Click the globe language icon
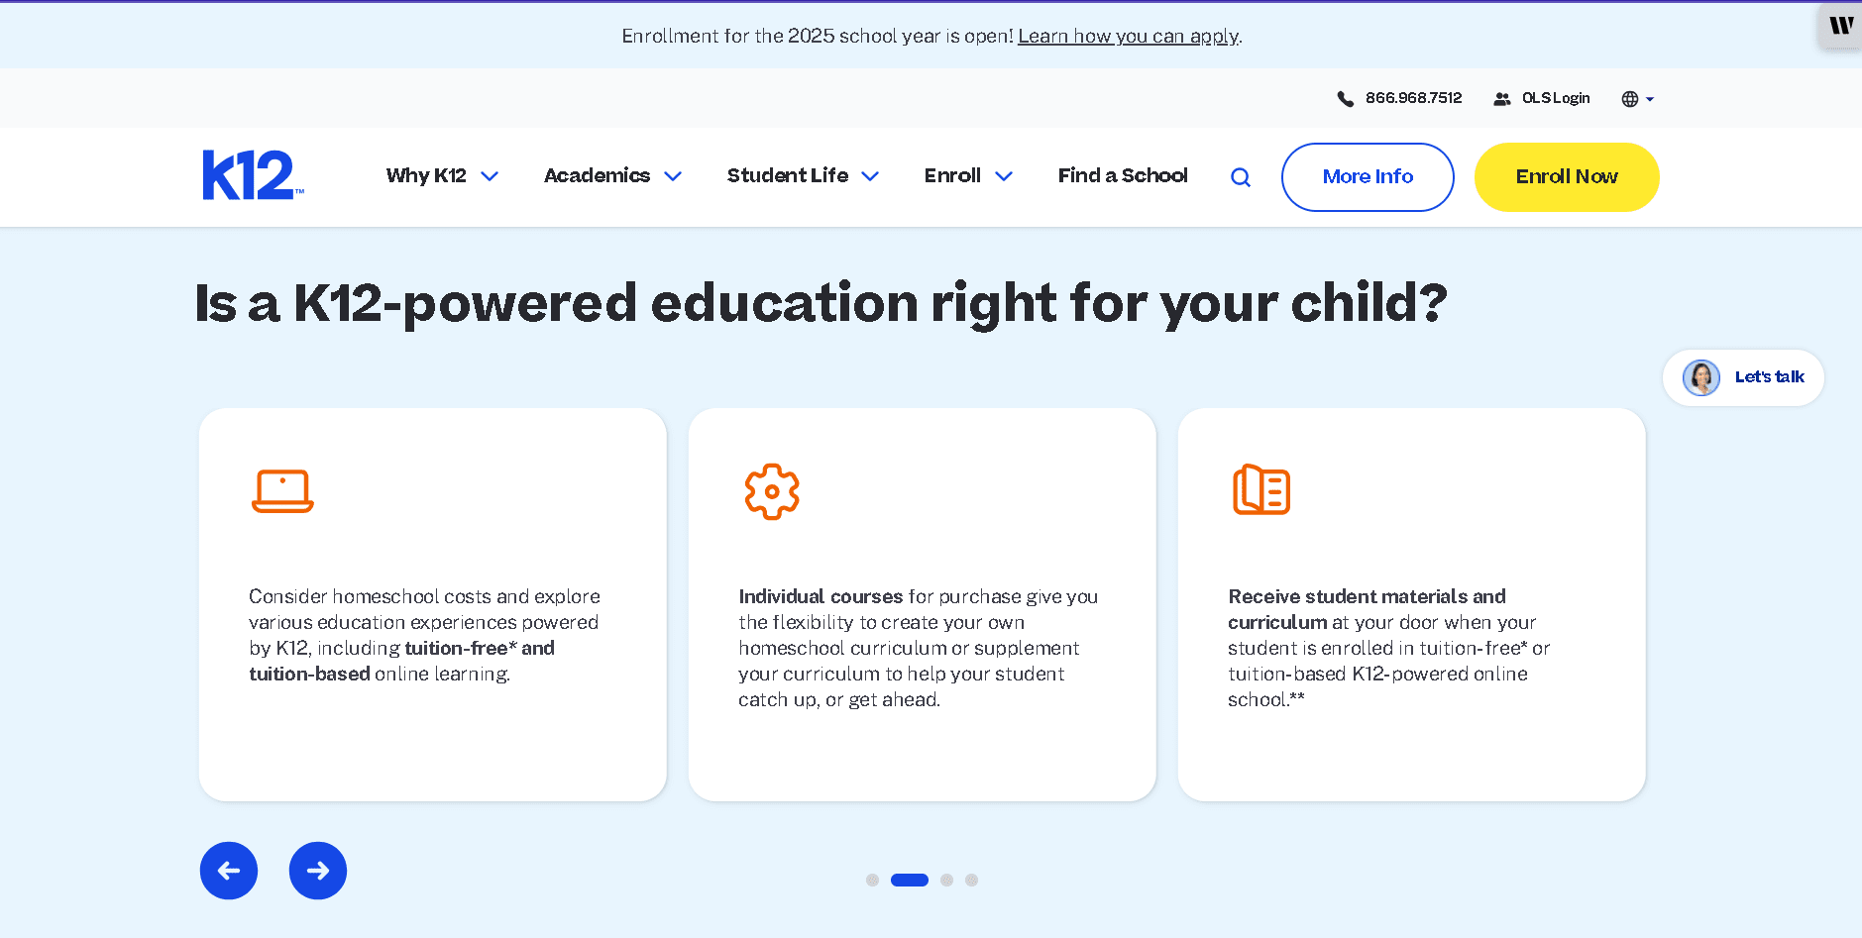The image size is (1862, 938). click(1630, 99)
